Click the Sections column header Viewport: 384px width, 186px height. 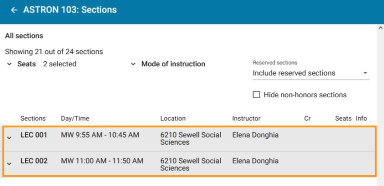click(33, 118)
